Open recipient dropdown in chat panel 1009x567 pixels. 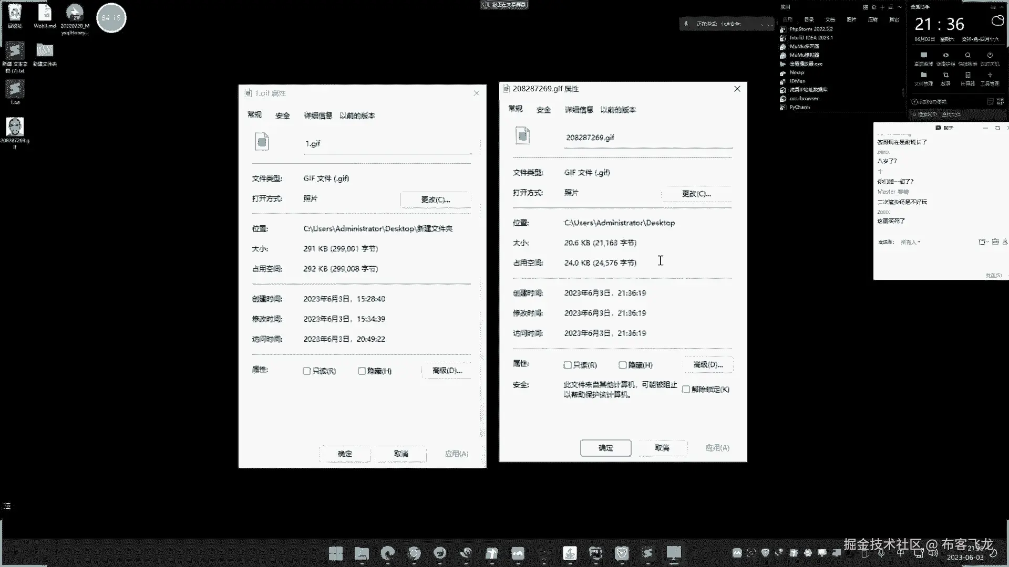[911, 242]
